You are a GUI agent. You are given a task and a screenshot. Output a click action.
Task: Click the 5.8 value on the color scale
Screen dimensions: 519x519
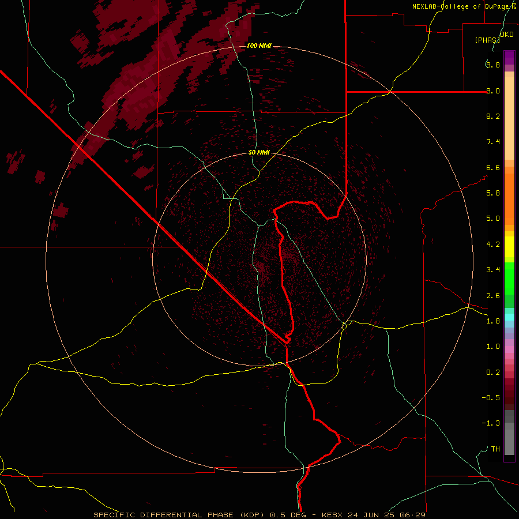[493, 193]
